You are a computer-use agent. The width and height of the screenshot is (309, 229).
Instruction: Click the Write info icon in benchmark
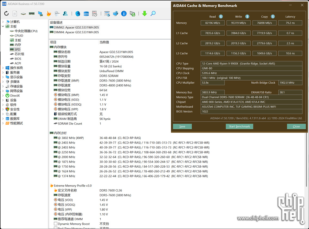247,16
